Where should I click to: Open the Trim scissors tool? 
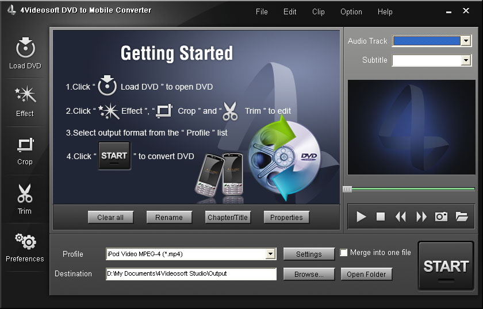click(25, 194)
